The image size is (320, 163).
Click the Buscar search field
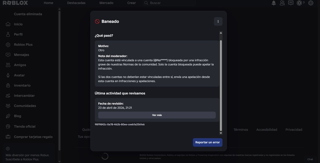click(169, 3)
